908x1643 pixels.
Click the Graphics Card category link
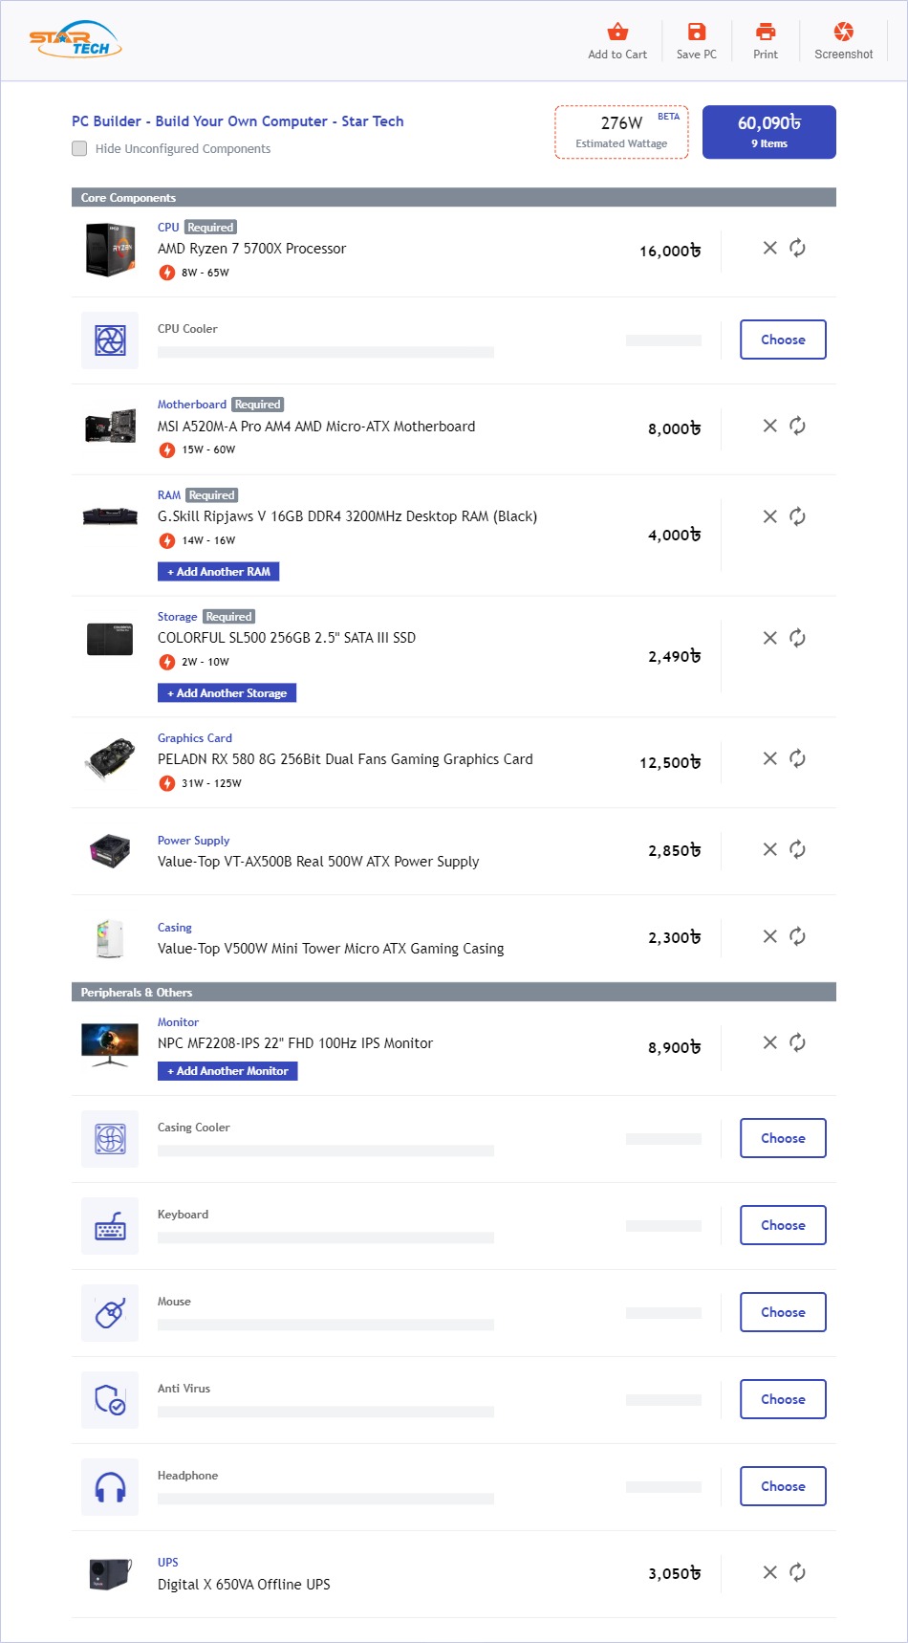[195, 738]
